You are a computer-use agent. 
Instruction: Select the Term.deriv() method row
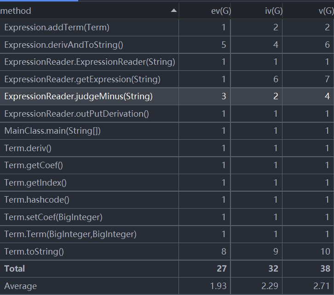(x=167, y=148)
